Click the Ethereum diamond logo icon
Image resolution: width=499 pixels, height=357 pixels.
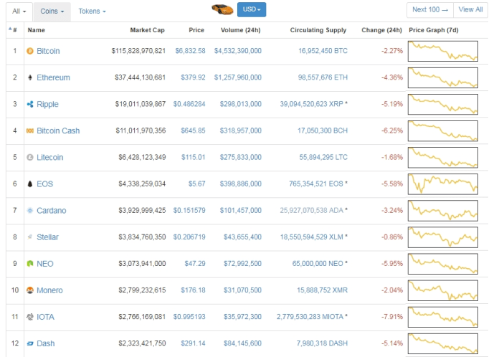(x=29, y=77)
